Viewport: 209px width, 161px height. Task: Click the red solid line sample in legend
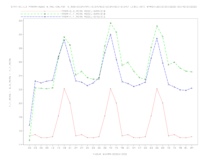pos(41,11)
